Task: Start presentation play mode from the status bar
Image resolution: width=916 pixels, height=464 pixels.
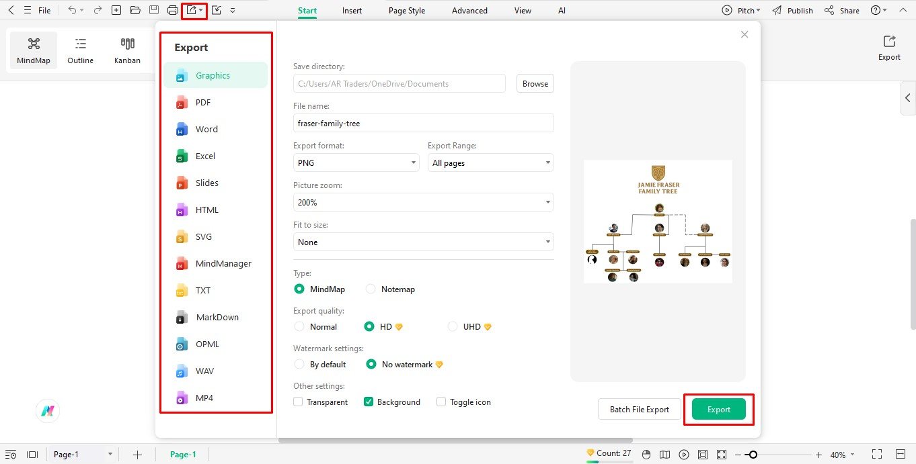Action: point(684,455)
